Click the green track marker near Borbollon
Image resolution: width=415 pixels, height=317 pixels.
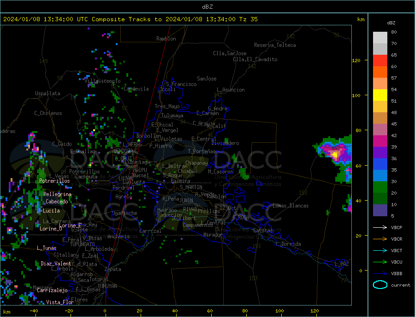(139, 140)
